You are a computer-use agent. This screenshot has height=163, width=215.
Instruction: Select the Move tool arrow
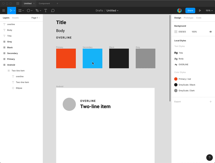pyautogui.click(x=11, y=10)
